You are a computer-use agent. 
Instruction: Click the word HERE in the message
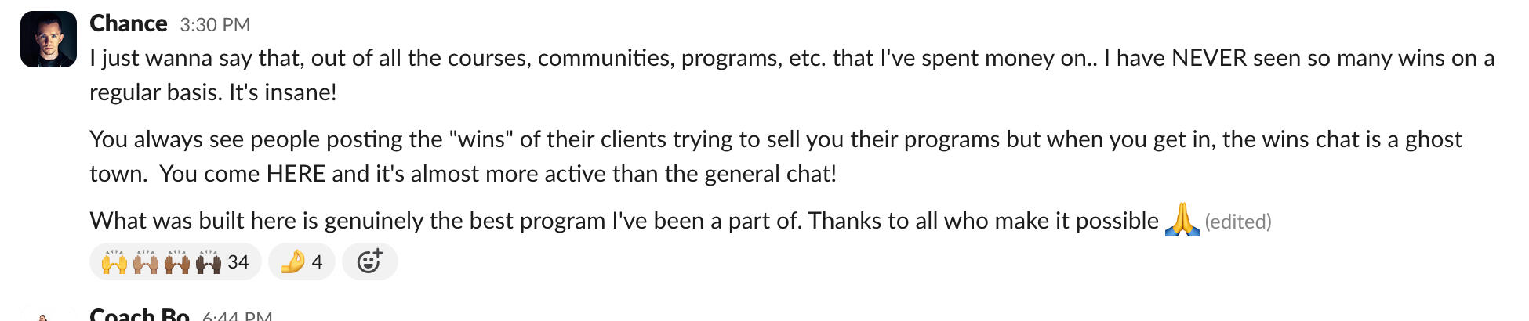(296, 174)
